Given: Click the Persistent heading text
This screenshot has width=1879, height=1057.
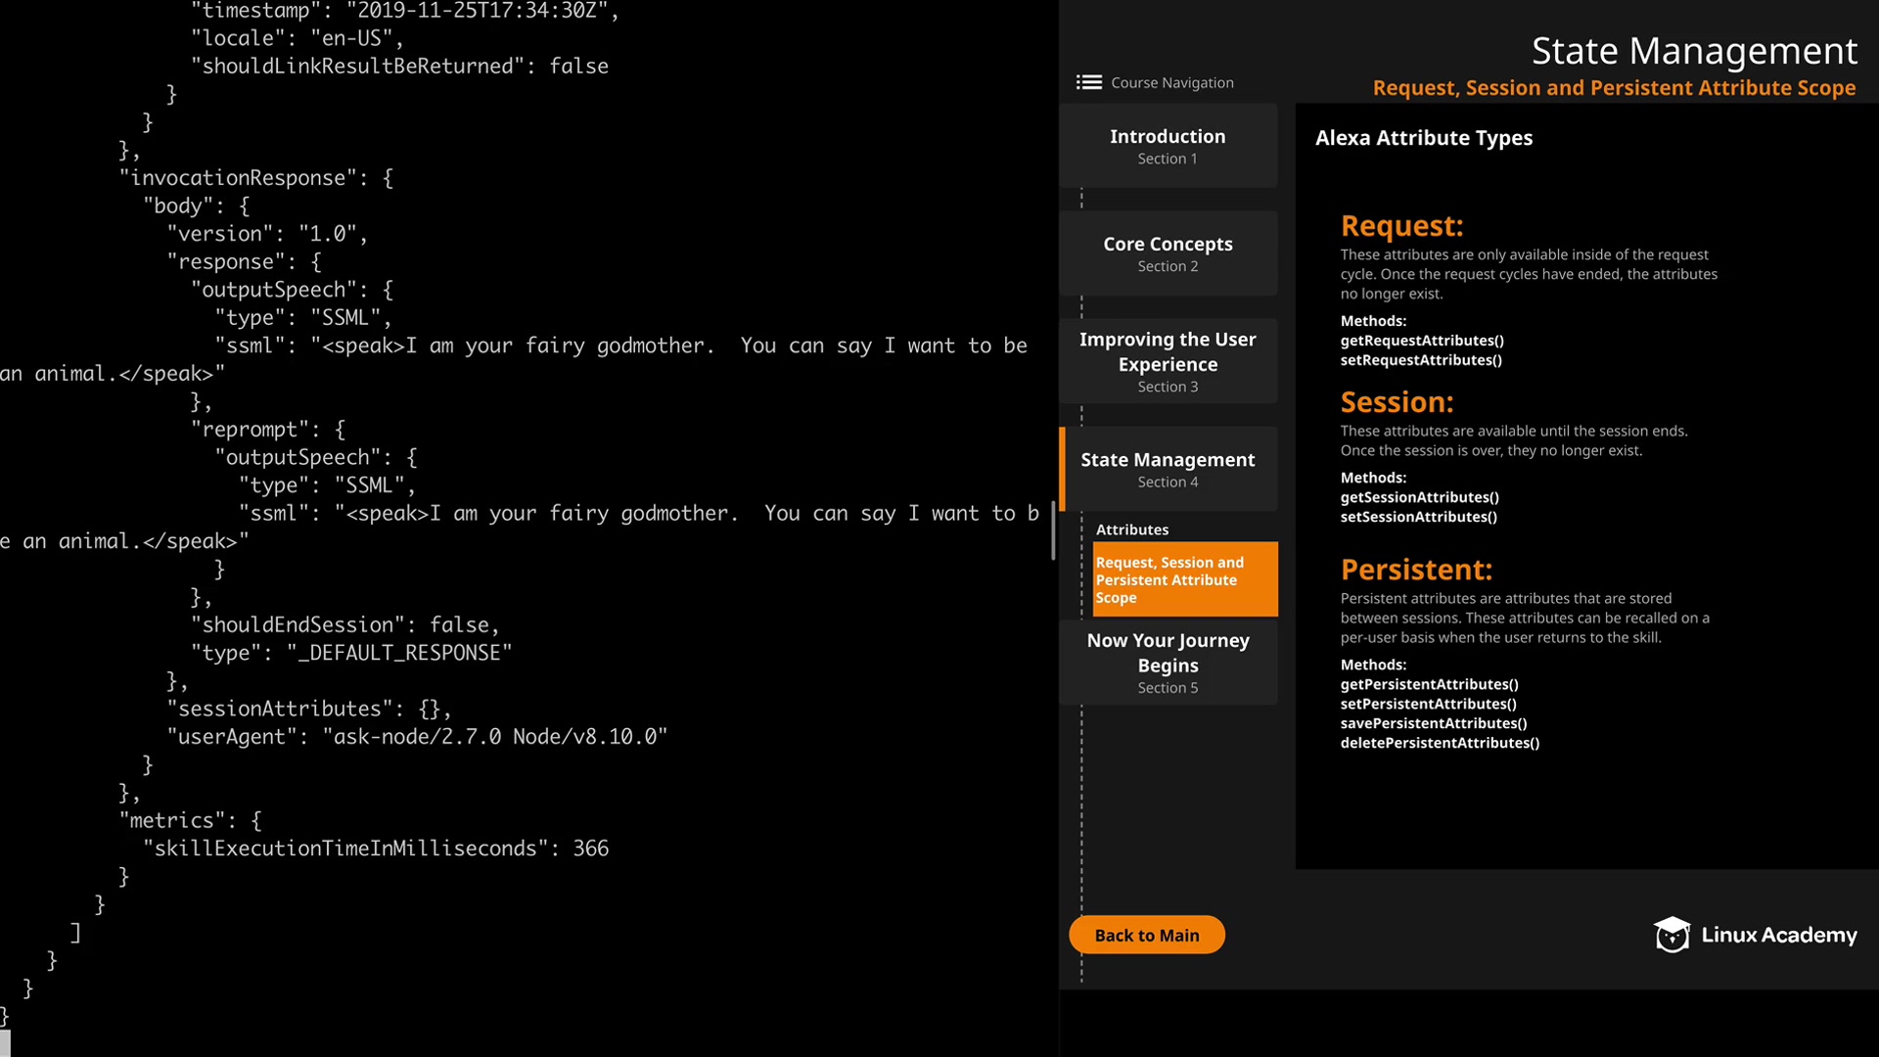Looking at the screenshot, I should coord(1416,570).
